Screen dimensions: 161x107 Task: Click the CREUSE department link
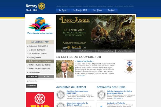(x=85, y=6)
